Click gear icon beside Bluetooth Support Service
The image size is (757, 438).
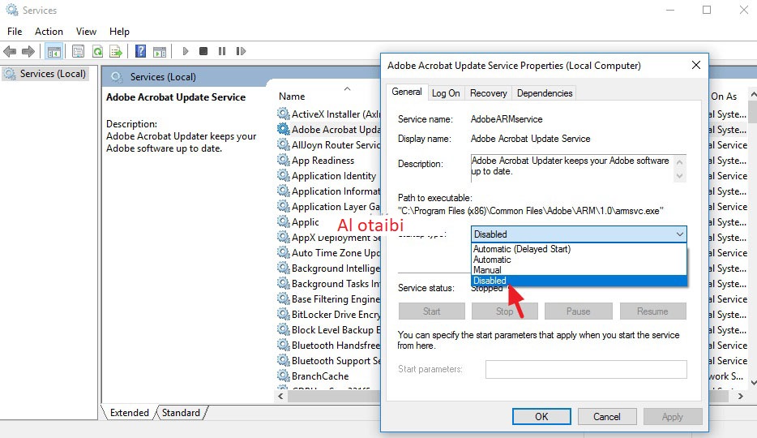pyautogui.click(x=284, y=361)
